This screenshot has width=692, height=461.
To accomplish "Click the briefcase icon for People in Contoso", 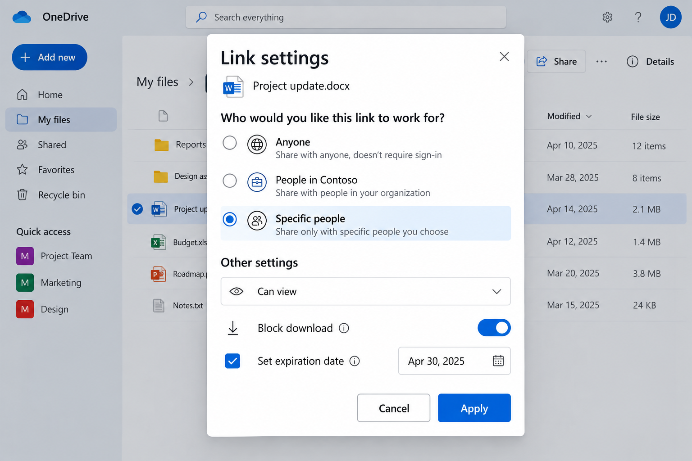I will tap(257, 182).
